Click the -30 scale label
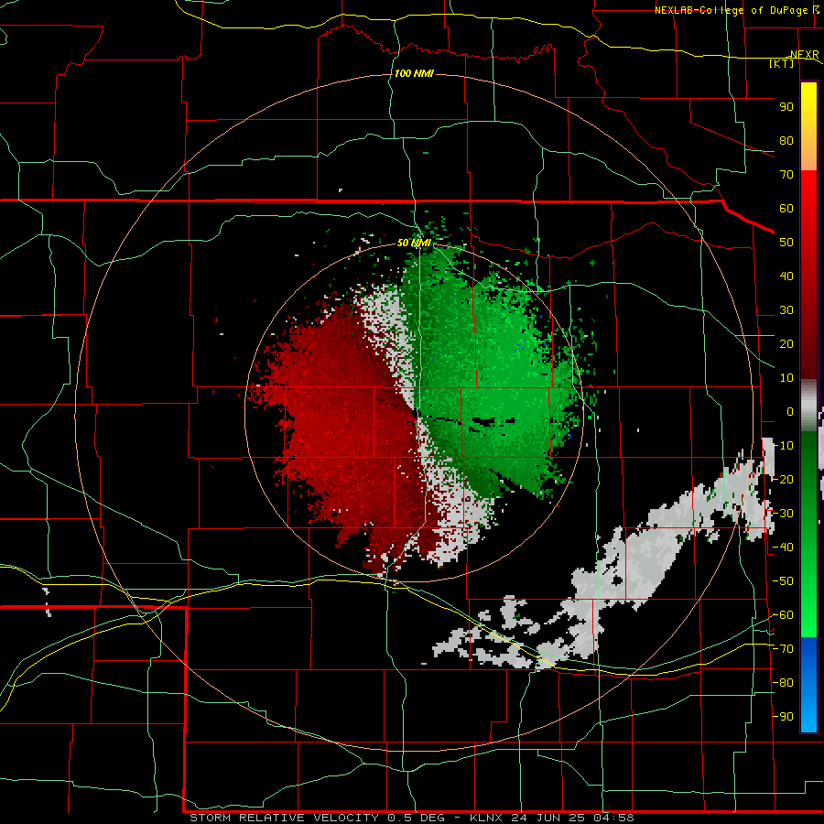The width and height of the screenshot is (824, 824). tap(784, 514)
